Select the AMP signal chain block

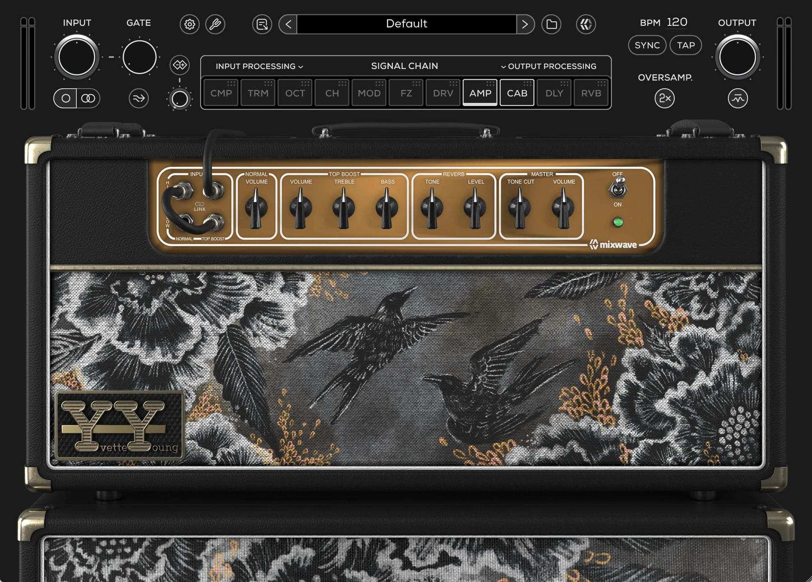(480, 93)
